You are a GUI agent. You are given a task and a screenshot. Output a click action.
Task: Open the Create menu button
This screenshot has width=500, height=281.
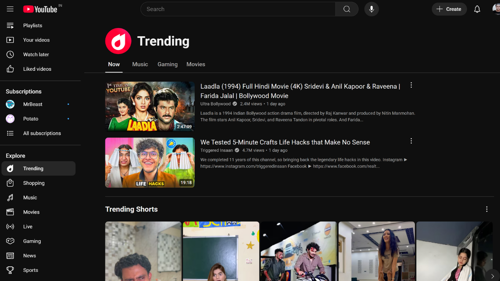449,9
